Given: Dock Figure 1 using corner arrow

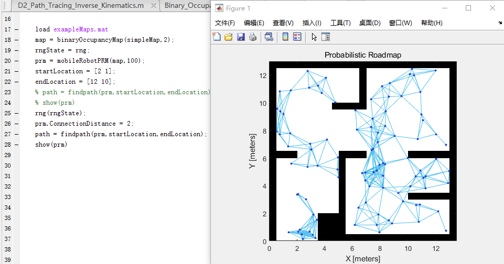Looking at the screenshot, I should (500, 23).
